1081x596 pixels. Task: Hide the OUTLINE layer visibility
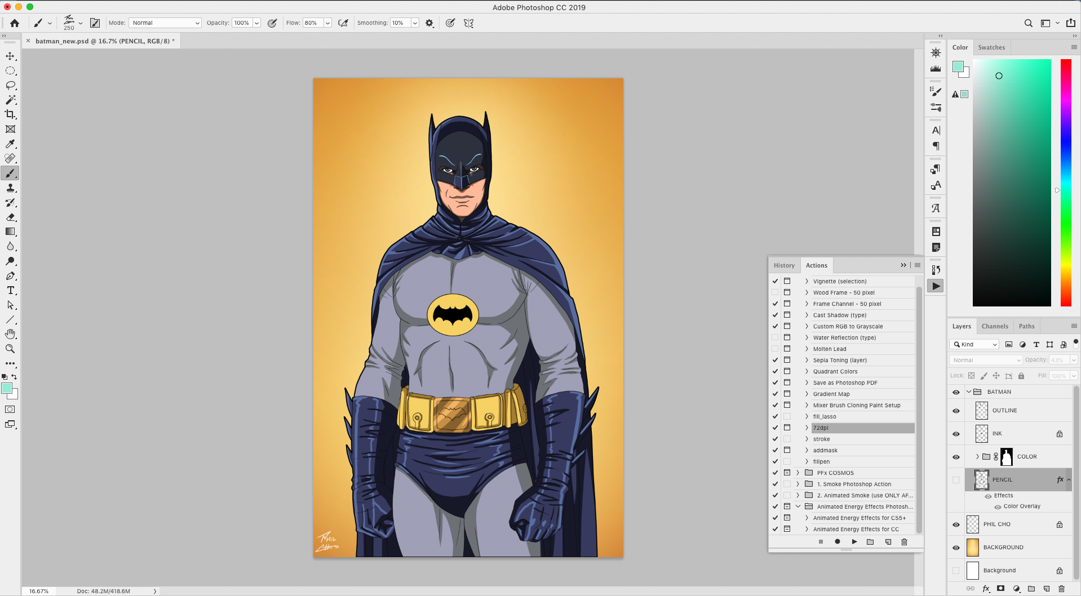click(956, 411)
